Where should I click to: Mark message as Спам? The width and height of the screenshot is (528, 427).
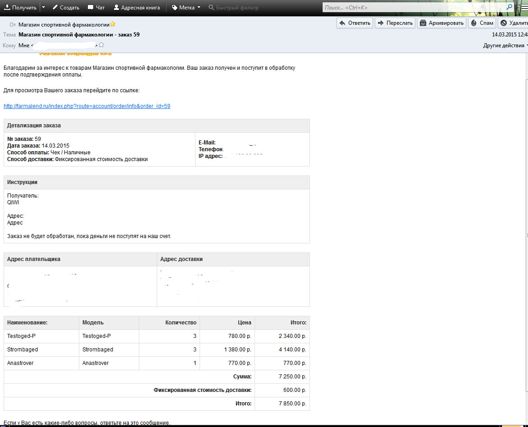482,23
